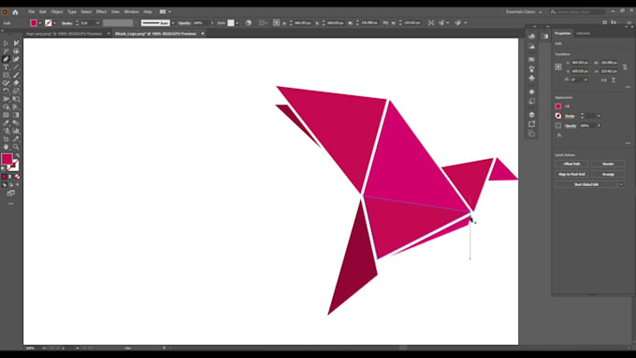Viewport: 636px width, 358px height.
Task: Click the reference point selector
Action: 558,67
